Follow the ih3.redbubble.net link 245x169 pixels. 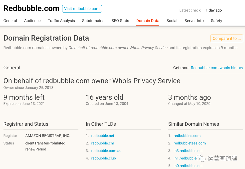click(188, 151)
